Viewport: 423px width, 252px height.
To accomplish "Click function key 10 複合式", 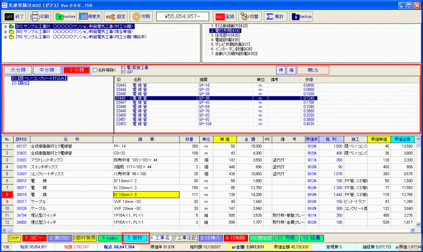I will click(x=262, y=238).
